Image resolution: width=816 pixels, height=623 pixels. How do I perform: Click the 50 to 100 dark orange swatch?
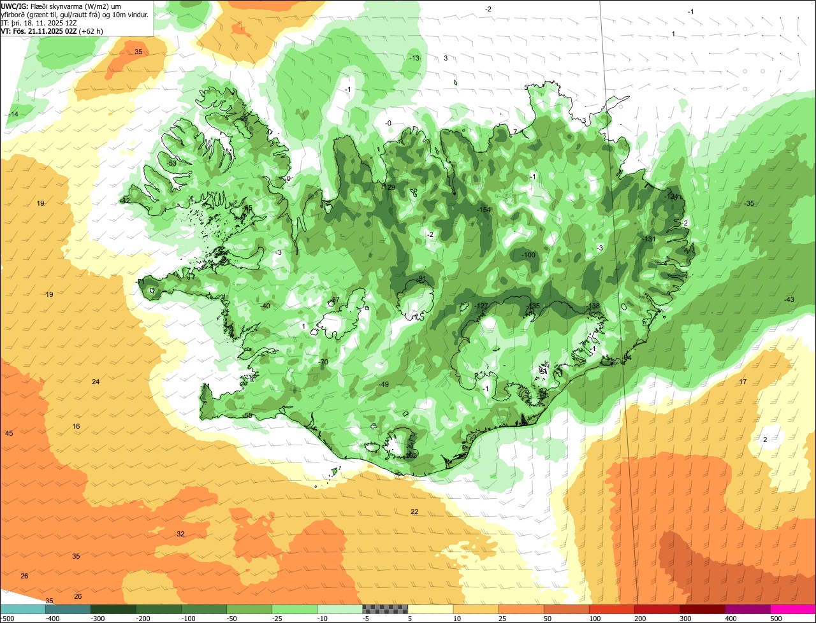(566, 609)
